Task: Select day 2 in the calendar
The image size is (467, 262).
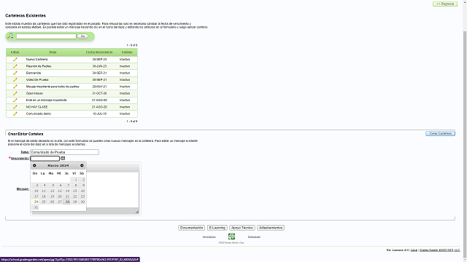Action: (x=82, y=180)
